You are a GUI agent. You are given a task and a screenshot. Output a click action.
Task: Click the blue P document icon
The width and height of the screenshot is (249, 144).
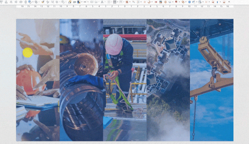(194, 2)
